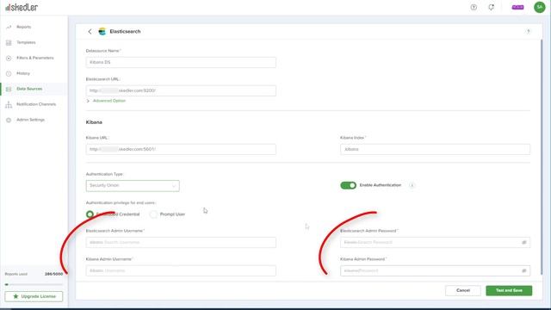
Task: Open the Authentication Type dropdown
Action: coord(133,186)
